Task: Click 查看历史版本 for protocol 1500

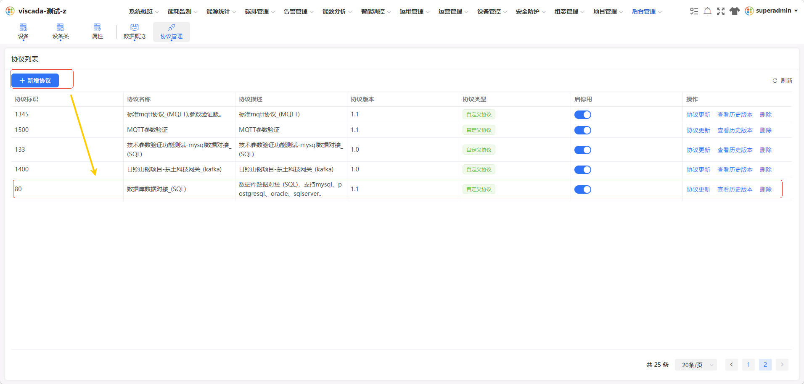Action: tap(735, 130)
